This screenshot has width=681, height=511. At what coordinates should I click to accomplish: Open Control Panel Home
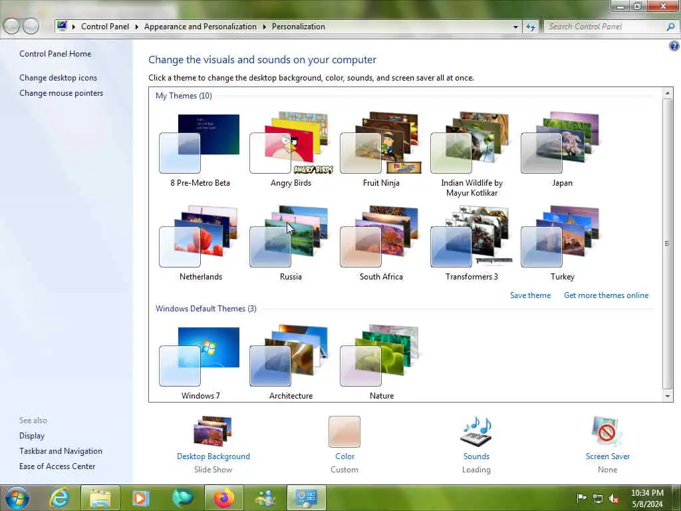point(55,54)
